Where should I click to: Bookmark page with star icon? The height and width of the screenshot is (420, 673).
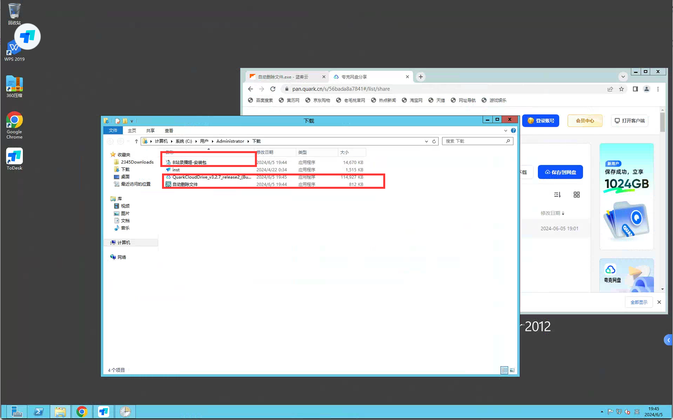(x=621, y=89)
